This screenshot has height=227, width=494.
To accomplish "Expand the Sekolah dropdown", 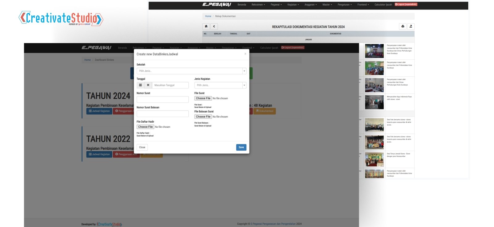I will (191, 71).
